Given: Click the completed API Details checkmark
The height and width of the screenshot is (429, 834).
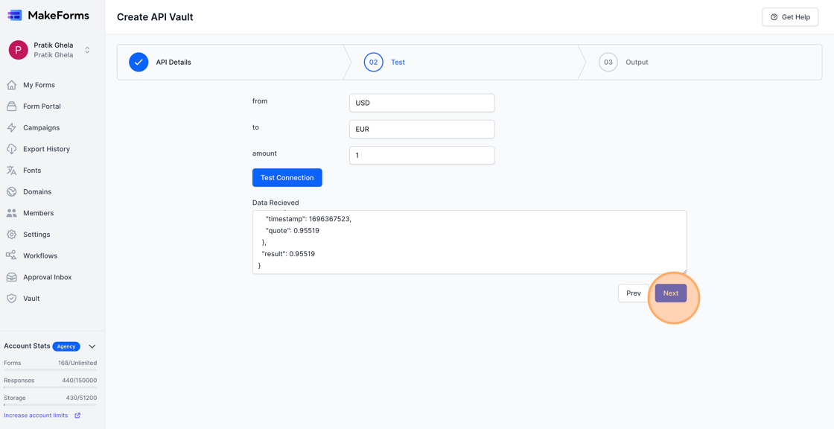Looking at the screenshot, I should pyautogui.click(x=139, y=62).
